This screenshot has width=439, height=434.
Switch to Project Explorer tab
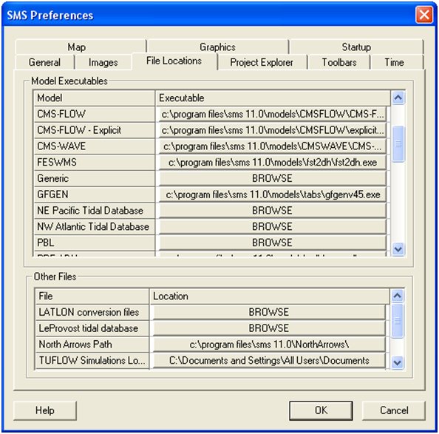pyautogui.click(x=262, y=62)
